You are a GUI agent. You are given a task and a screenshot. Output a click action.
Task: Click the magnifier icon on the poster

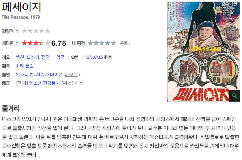click(234, 96)
